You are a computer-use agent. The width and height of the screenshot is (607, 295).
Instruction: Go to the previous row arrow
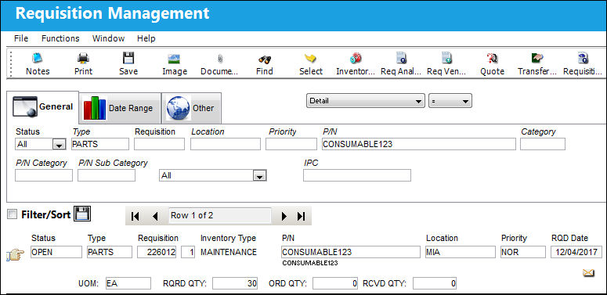pyautogui.click(x=156, y=216)
